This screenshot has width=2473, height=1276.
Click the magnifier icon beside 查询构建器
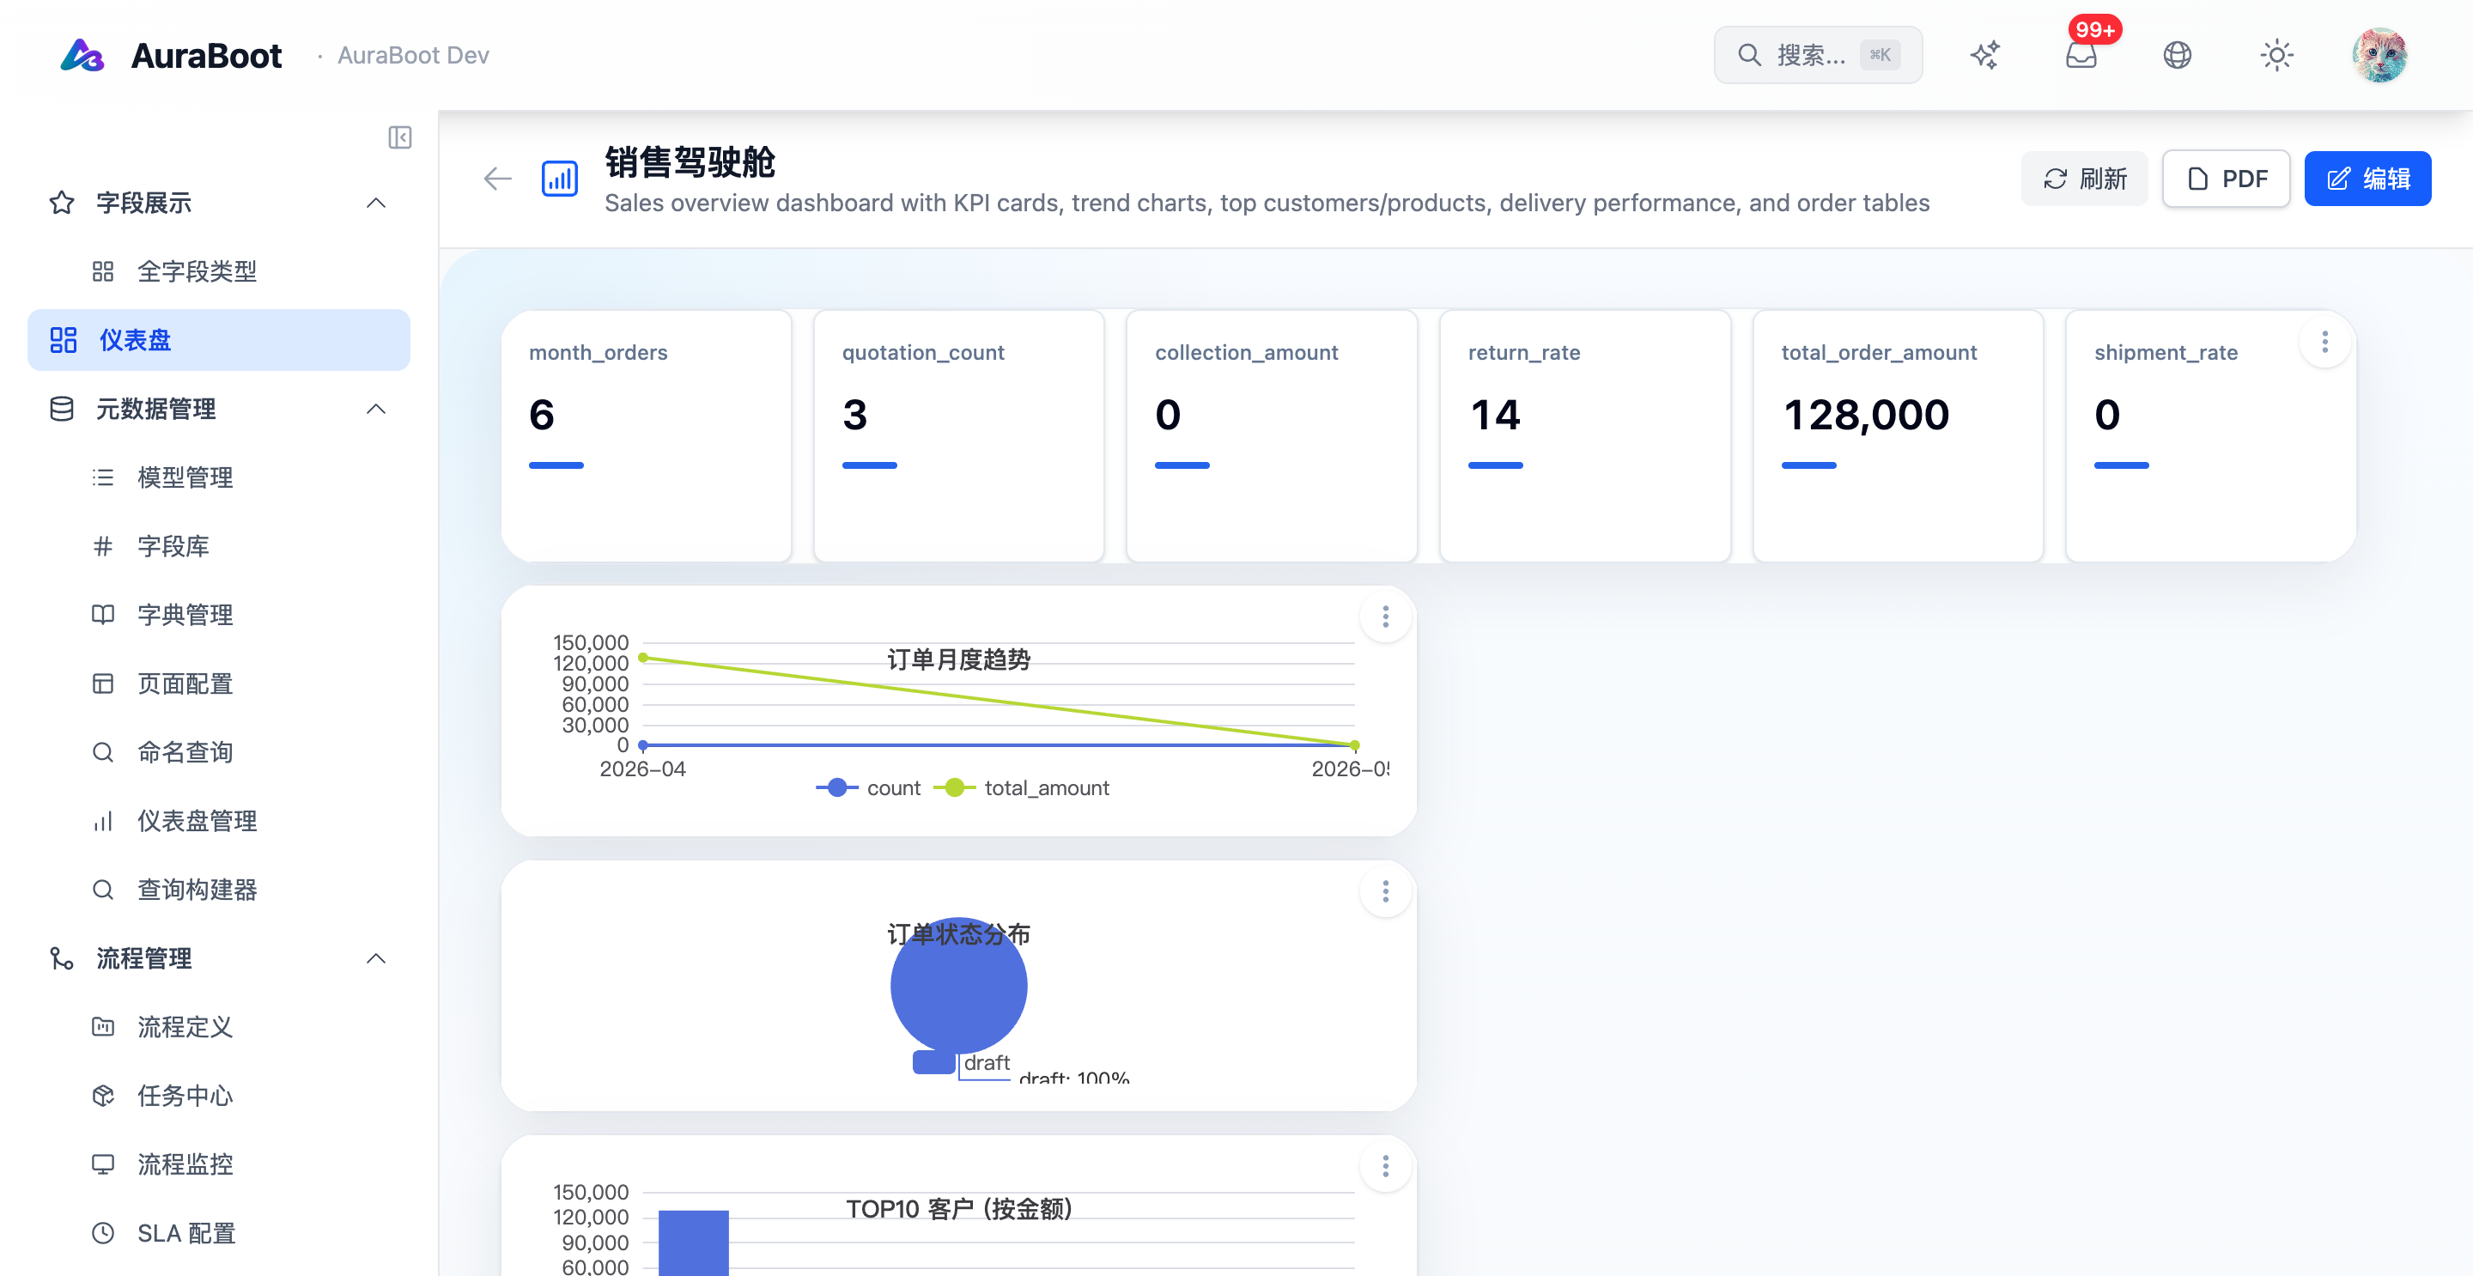103,889
